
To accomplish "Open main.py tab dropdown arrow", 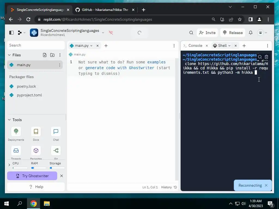I will [91, 46].
